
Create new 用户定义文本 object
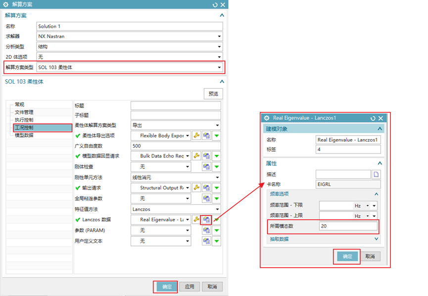pyautogui.click(x=206, y=241)
